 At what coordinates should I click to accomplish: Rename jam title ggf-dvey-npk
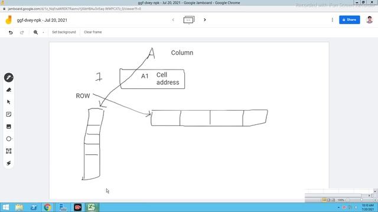click(x=42, y=20)
